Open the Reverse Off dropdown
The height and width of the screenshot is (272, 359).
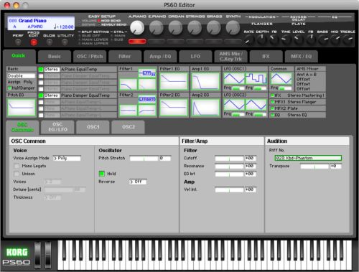coord(138,182)
